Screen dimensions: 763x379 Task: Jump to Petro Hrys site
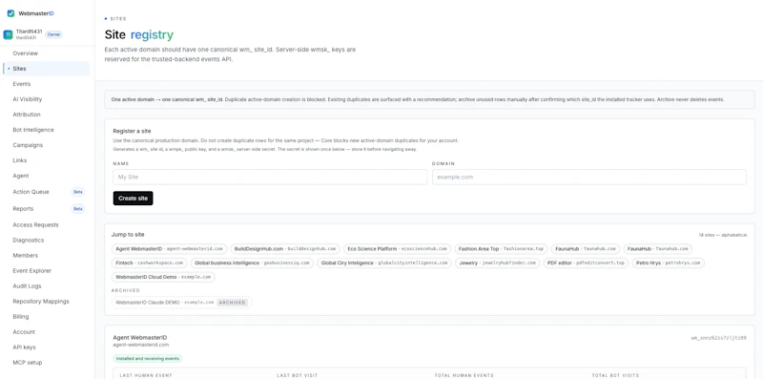(669, 263)
